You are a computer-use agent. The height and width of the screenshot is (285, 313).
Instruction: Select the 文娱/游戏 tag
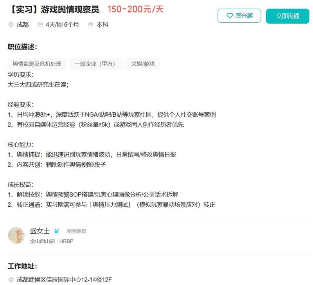click(143, 64)
